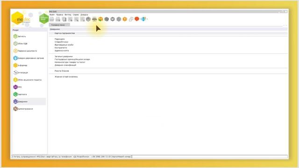Expand the dropdown arrow next to red bubble
Screen dimensions: 299x168
[140, 19]
